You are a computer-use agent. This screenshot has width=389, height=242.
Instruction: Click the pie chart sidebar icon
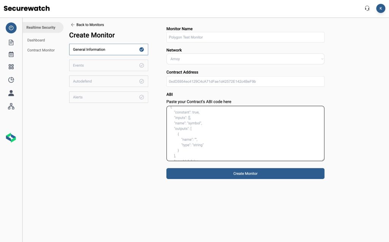coord(11,80)
